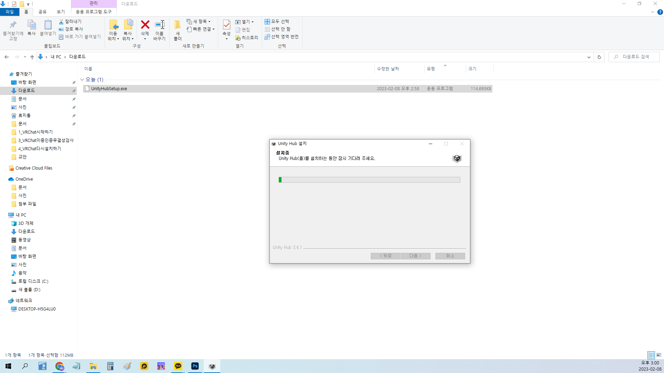Click the Paste icon in the ribbon
Viewport: 664px width, 373px height.
coord(48,25)
